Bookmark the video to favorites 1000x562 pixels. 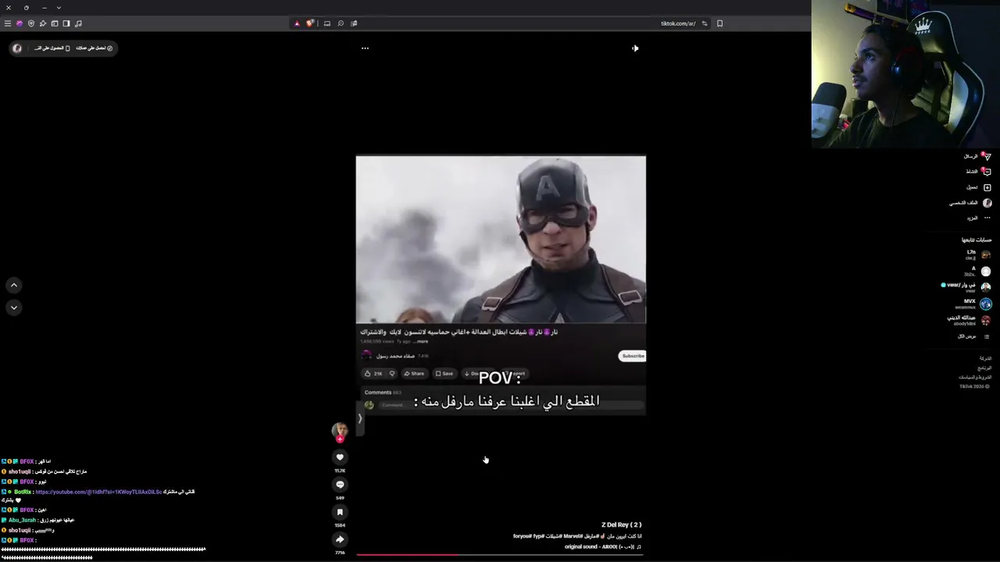coord(340,512)
